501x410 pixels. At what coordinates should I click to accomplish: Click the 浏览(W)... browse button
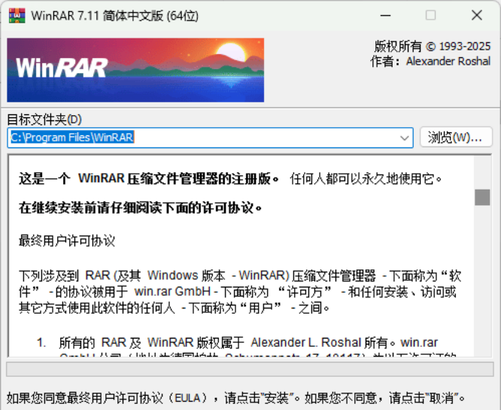(x=456, y=138)
